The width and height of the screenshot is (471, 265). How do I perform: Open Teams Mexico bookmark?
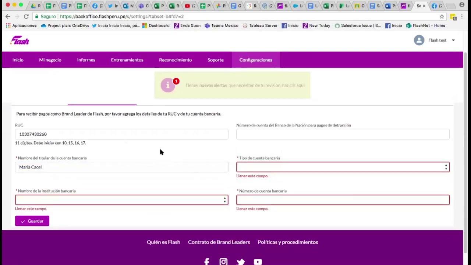pyautogui.click(x=221, y=26)
